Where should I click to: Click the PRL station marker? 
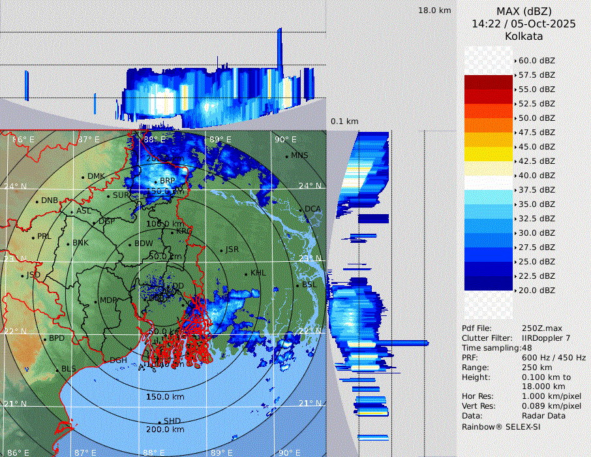click(x=33, y=237)
